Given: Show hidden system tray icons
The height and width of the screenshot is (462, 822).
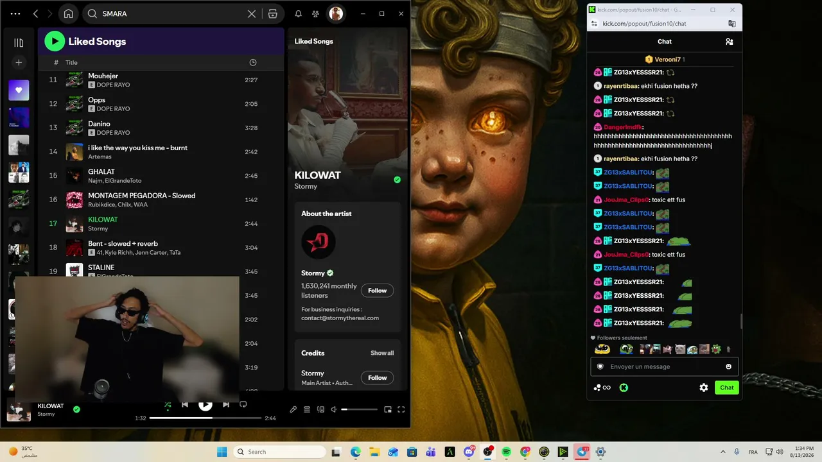Looking at the screenshot, I should point(722,452).
